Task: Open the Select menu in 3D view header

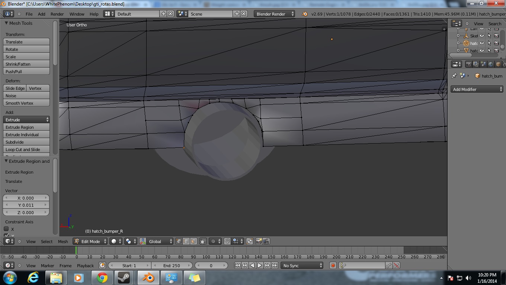Action: (x=47, y=242)
